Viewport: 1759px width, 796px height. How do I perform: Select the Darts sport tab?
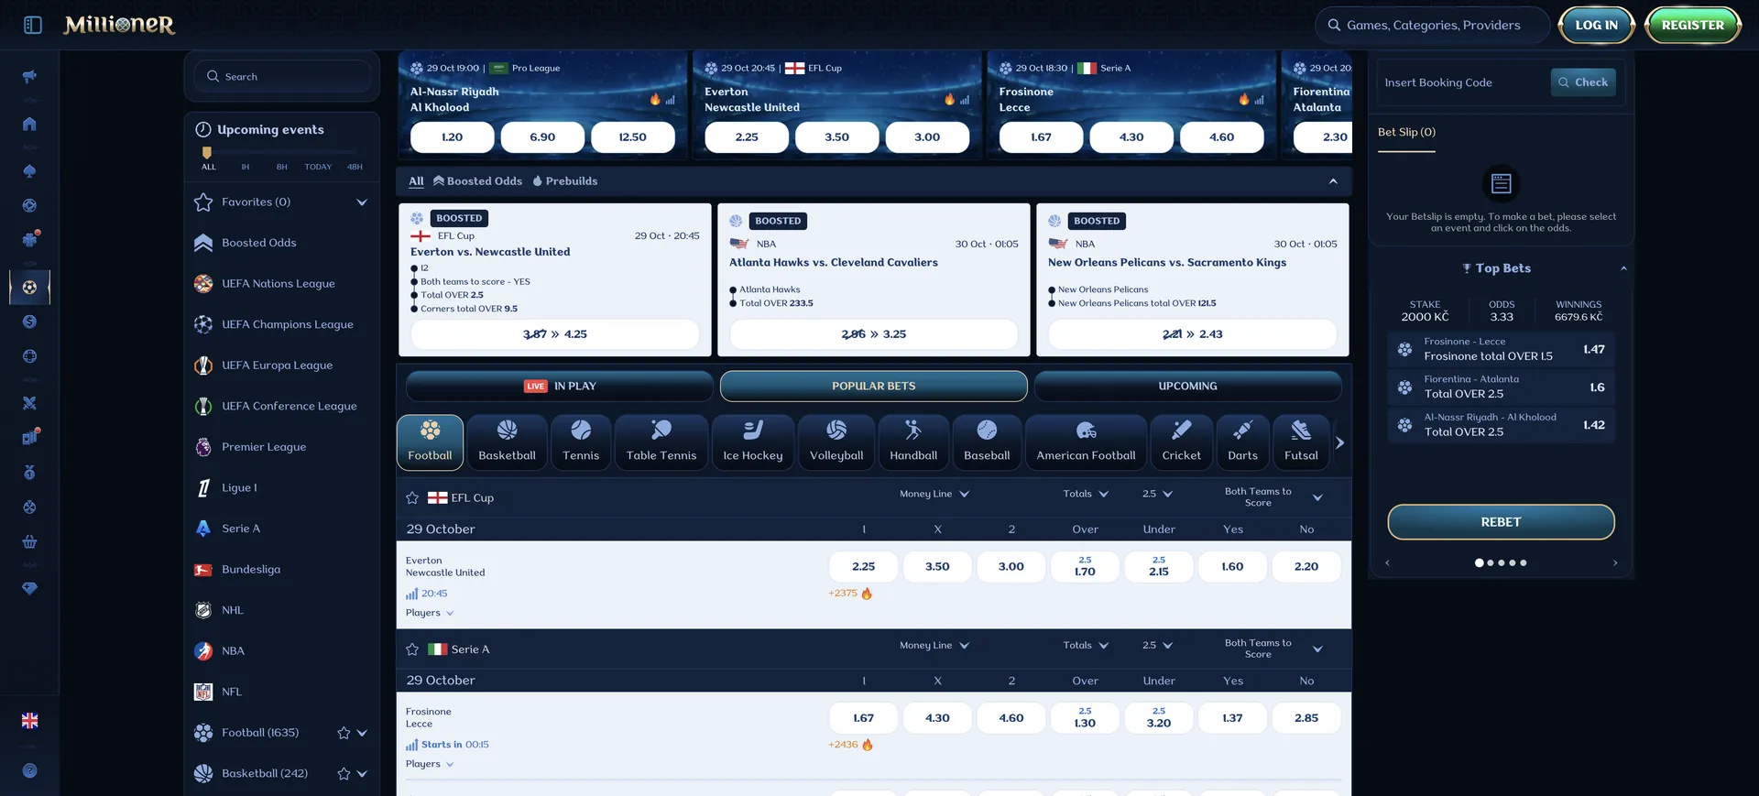1242,442
